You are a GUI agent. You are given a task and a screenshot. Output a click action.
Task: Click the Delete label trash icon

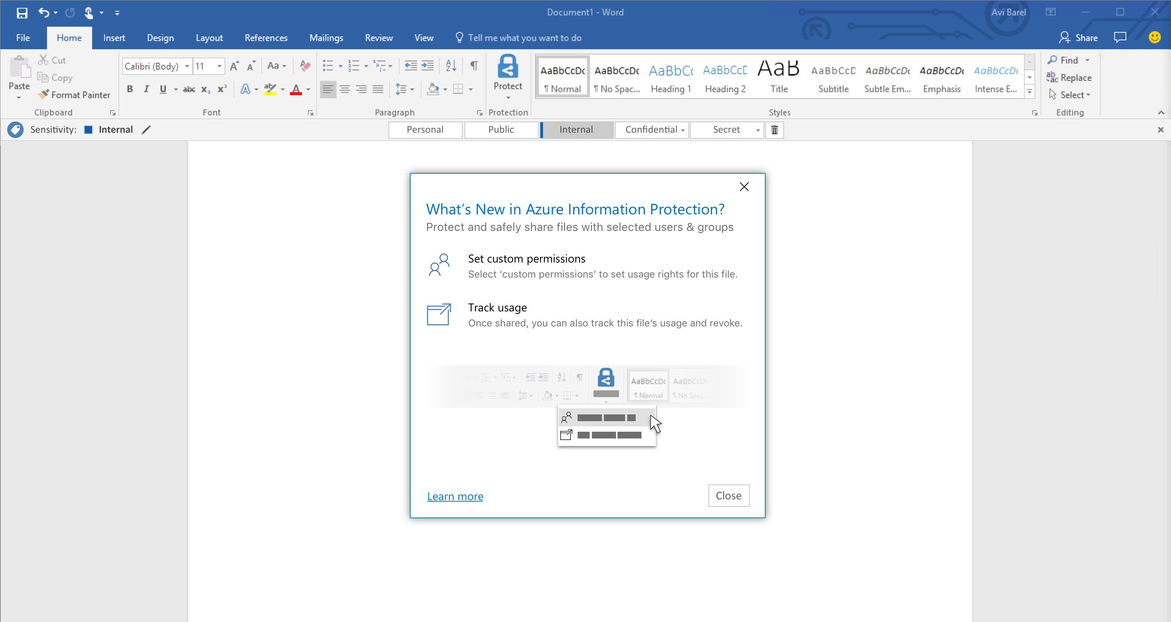[775, 130]
